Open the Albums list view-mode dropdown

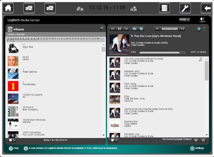pos(12,140)
